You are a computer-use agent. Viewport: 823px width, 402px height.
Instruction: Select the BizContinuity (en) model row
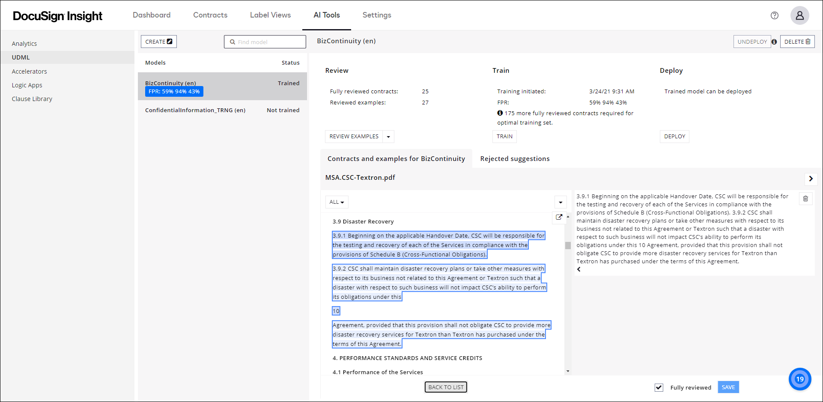tap(222, 86)
